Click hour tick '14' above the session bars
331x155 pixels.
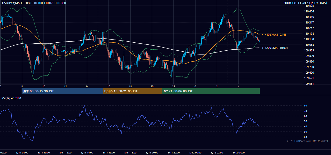pos(87,87)
